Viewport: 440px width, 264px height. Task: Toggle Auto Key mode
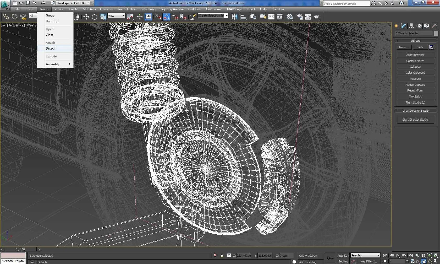point(343,256)
